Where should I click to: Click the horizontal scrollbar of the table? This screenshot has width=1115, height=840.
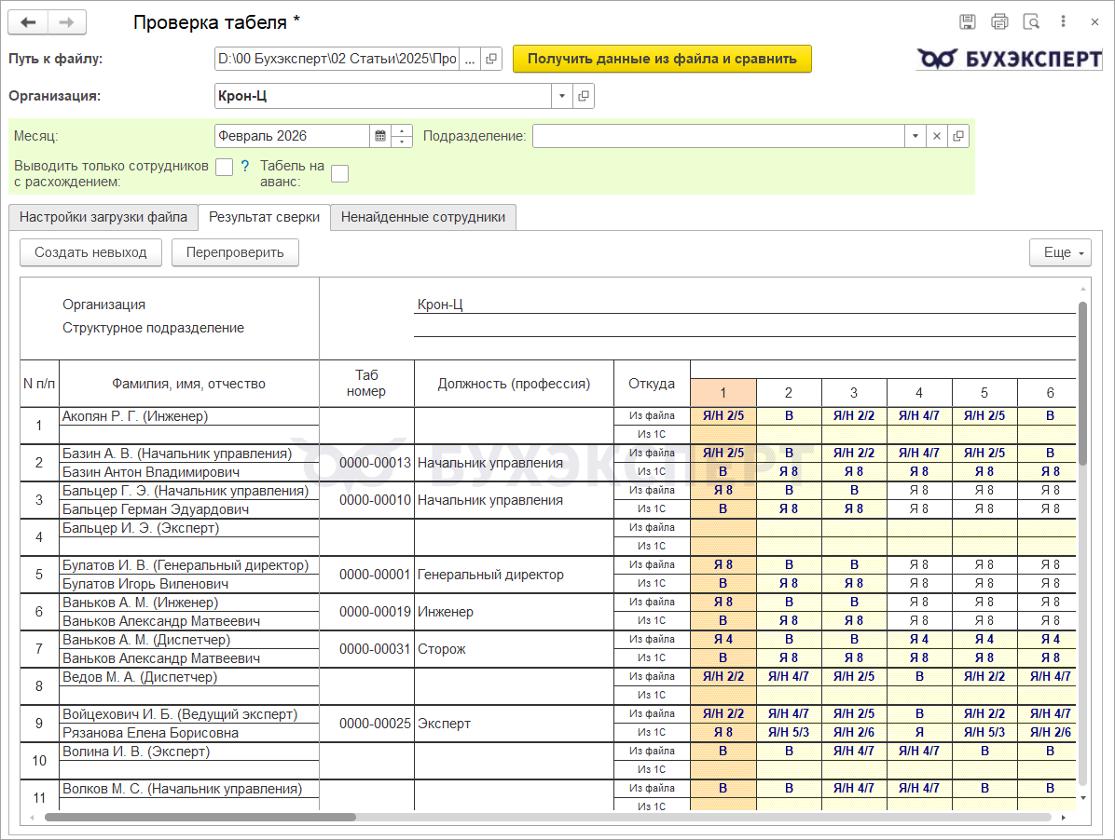pyautogui.click(x=200, y=817)
